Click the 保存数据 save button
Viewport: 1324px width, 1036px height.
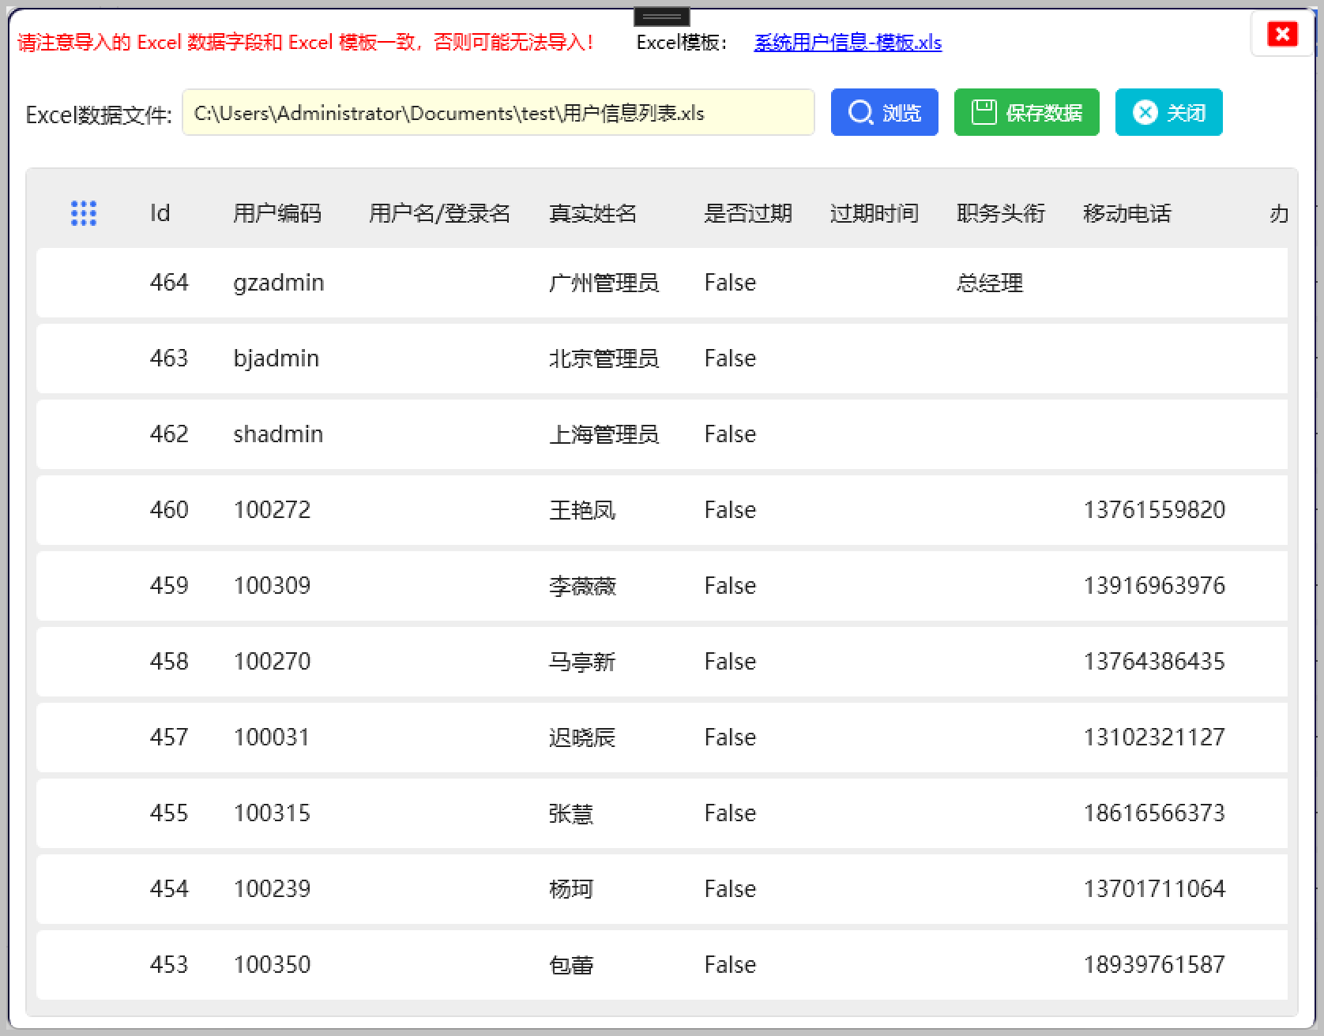[1026, 112]
